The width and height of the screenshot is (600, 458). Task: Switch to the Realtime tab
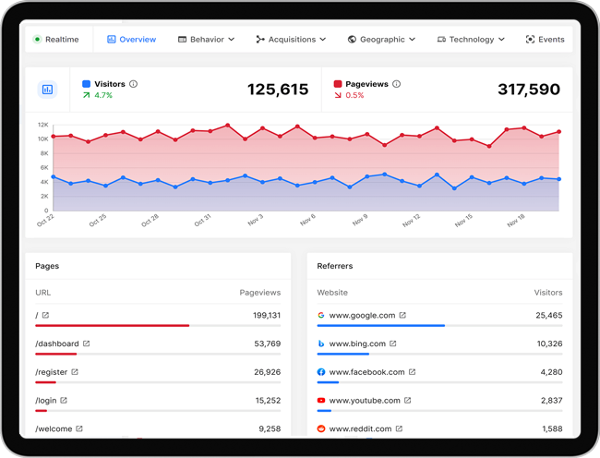(x=56, y=40)
